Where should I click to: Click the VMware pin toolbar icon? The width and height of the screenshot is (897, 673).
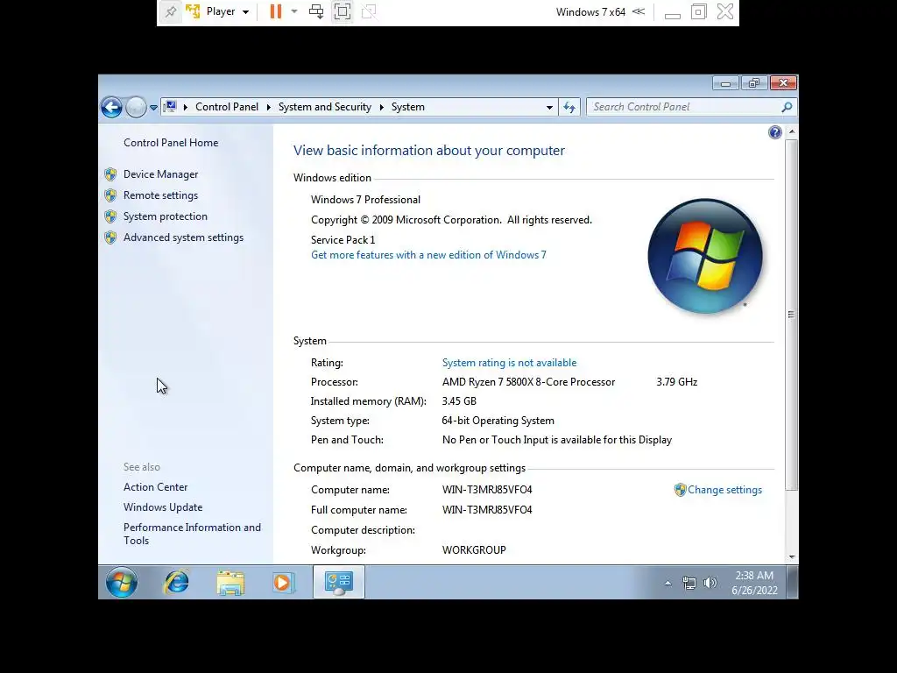click(x=171, y=11)
